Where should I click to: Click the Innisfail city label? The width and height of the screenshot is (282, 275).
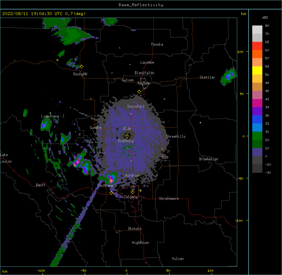click(136, 106)
